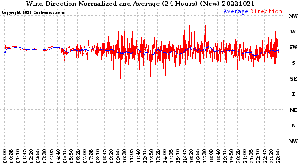Viewport: 305px width, 165px height.
Task: Click the 03:30 time axis label
Action: click(45, 156)
